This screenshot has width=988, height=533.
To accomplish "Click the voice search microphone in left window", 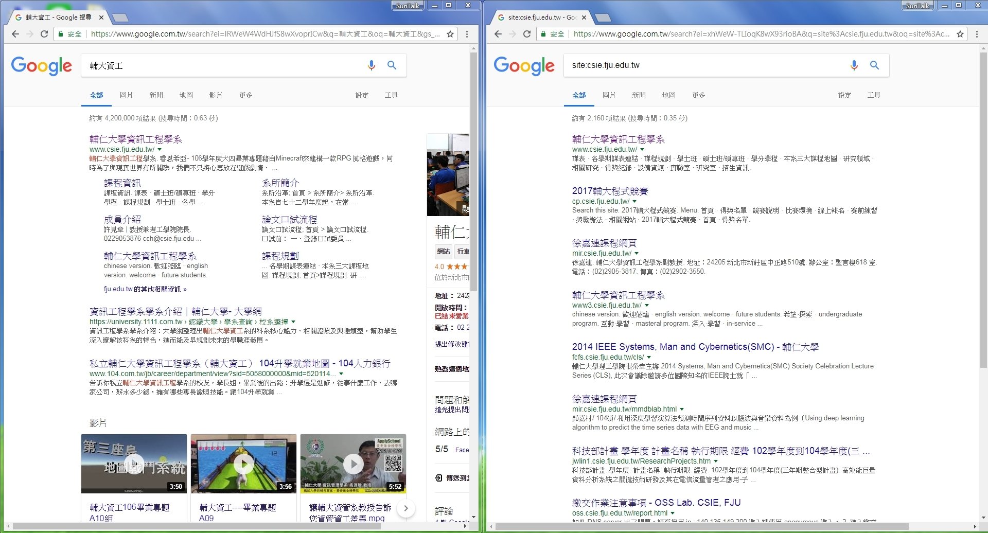I will [372, 65].
